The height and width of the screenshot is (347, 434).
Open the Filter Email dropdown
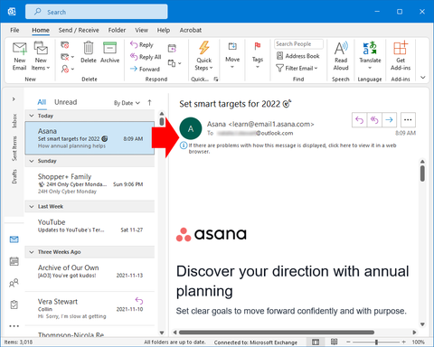point(297,68)
